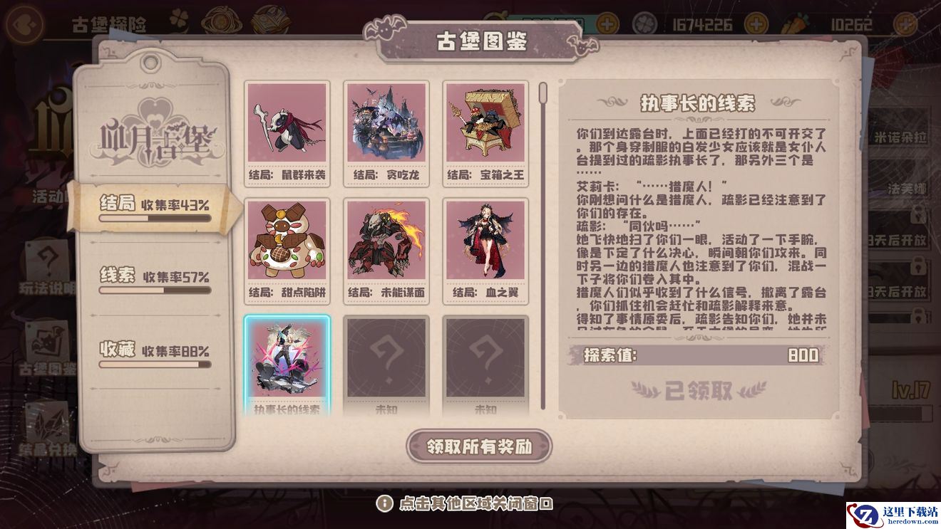Select the highlighted 执事长的线索 card
Screen dimensions: 941x529
(x=287, y=366)
